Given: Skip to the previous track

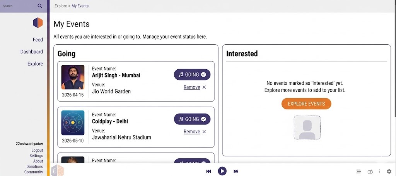Looking at the screenshot, I should (x=208, y=171).
